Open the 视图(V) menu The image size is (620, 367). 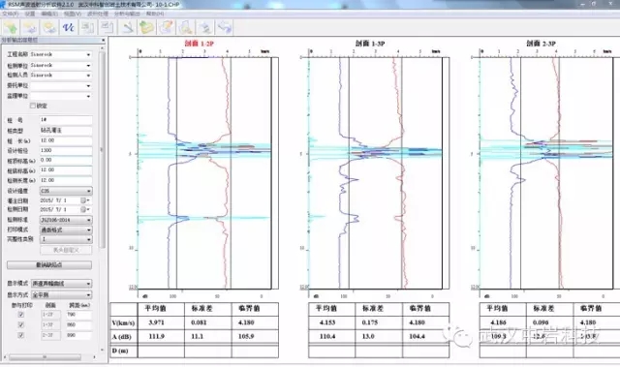click(x=73, y=14)
